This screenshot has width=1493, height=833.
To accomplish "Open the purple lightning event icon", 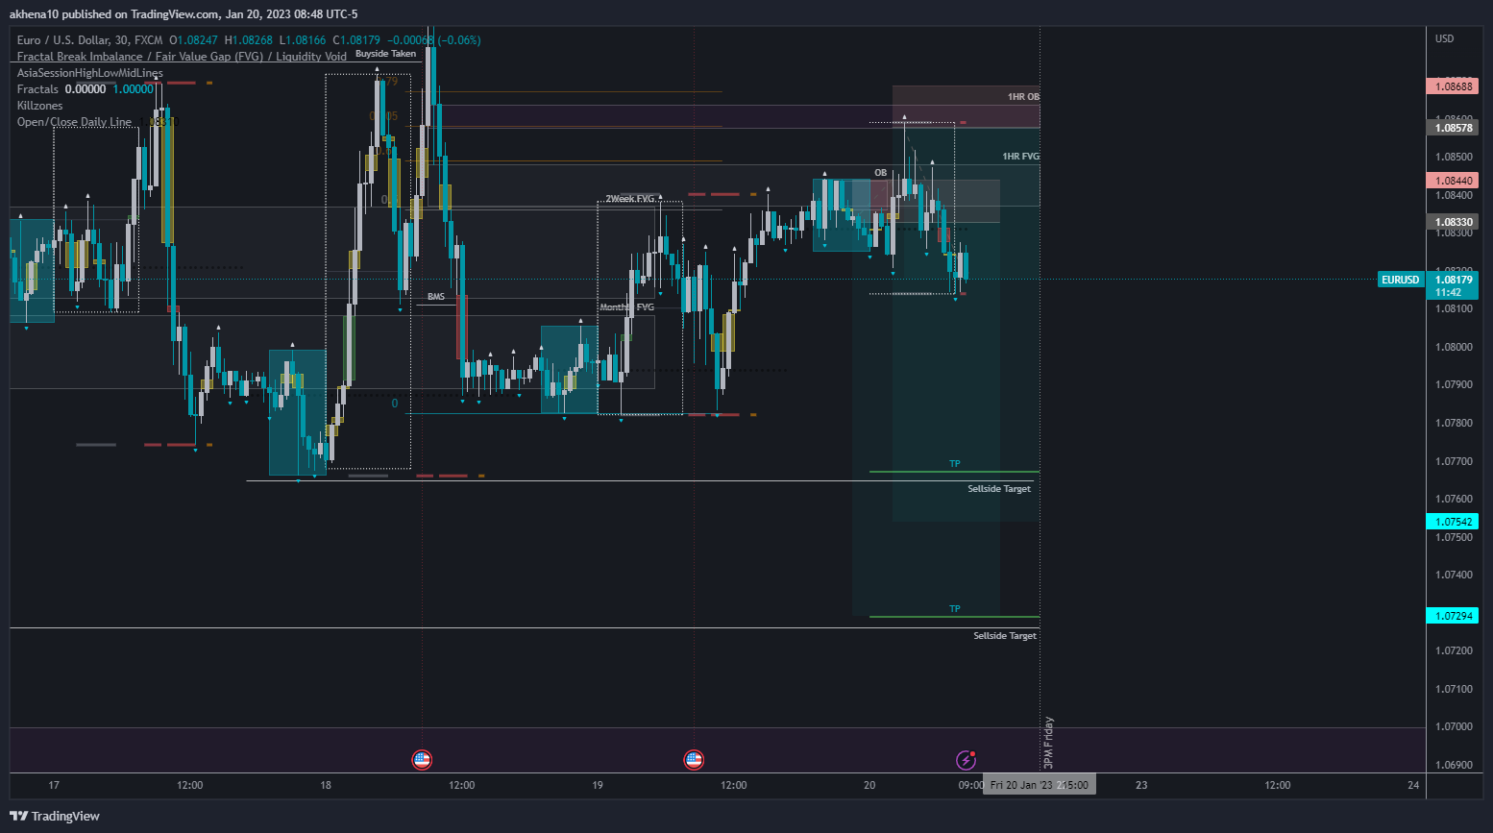I will (x=967, y=760).
